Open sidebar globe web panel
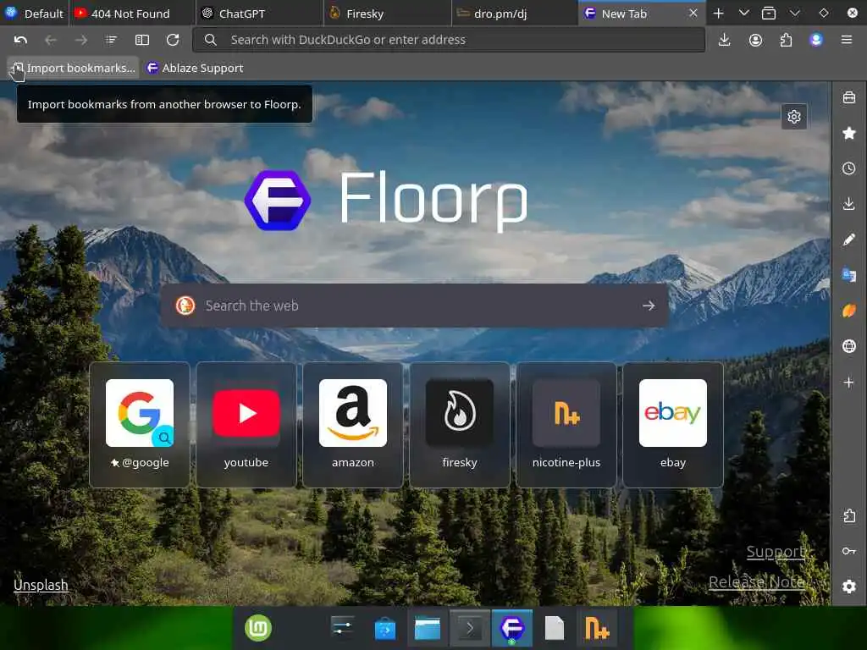 click(849, 346)
